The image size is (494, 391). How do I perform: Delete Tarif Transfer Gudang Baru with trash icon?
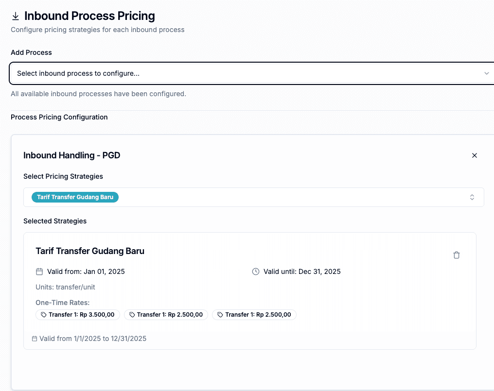point(456,255)
